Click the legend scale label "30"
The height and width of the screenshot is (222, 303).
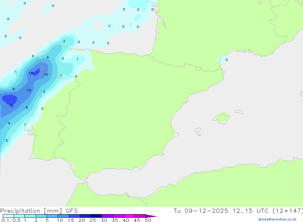point(104,220)
